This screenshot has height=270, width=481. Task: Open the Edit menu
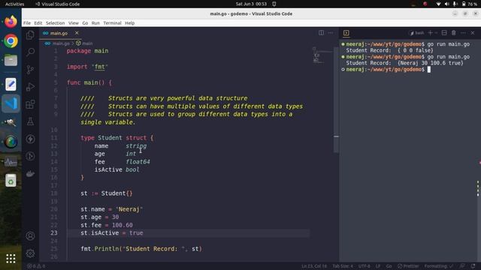38,23
